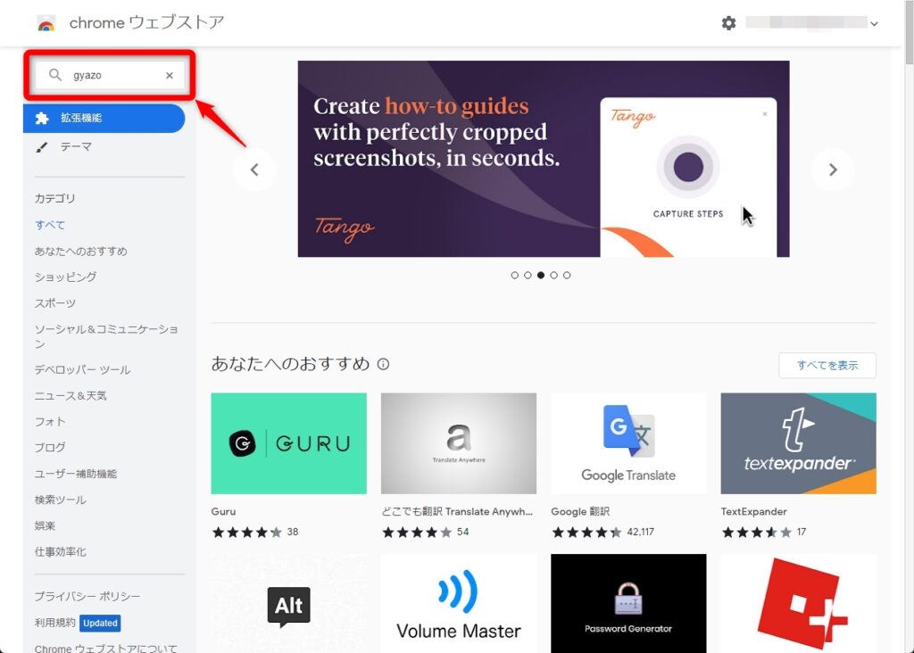Viewport: 914px width, 653px height.
Task: Focus the search box containing gyazo
Action: point(110,75)
